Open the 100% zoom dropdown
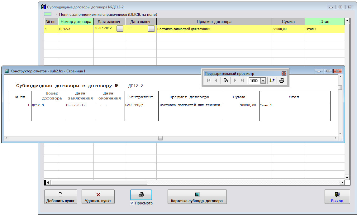The height and width of the screenshot is (215, 357). pyautogui.click(x=263, y=81)
